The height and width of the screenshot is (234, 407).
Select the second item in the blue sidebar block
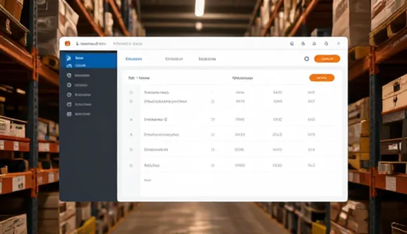pos(88,65)
